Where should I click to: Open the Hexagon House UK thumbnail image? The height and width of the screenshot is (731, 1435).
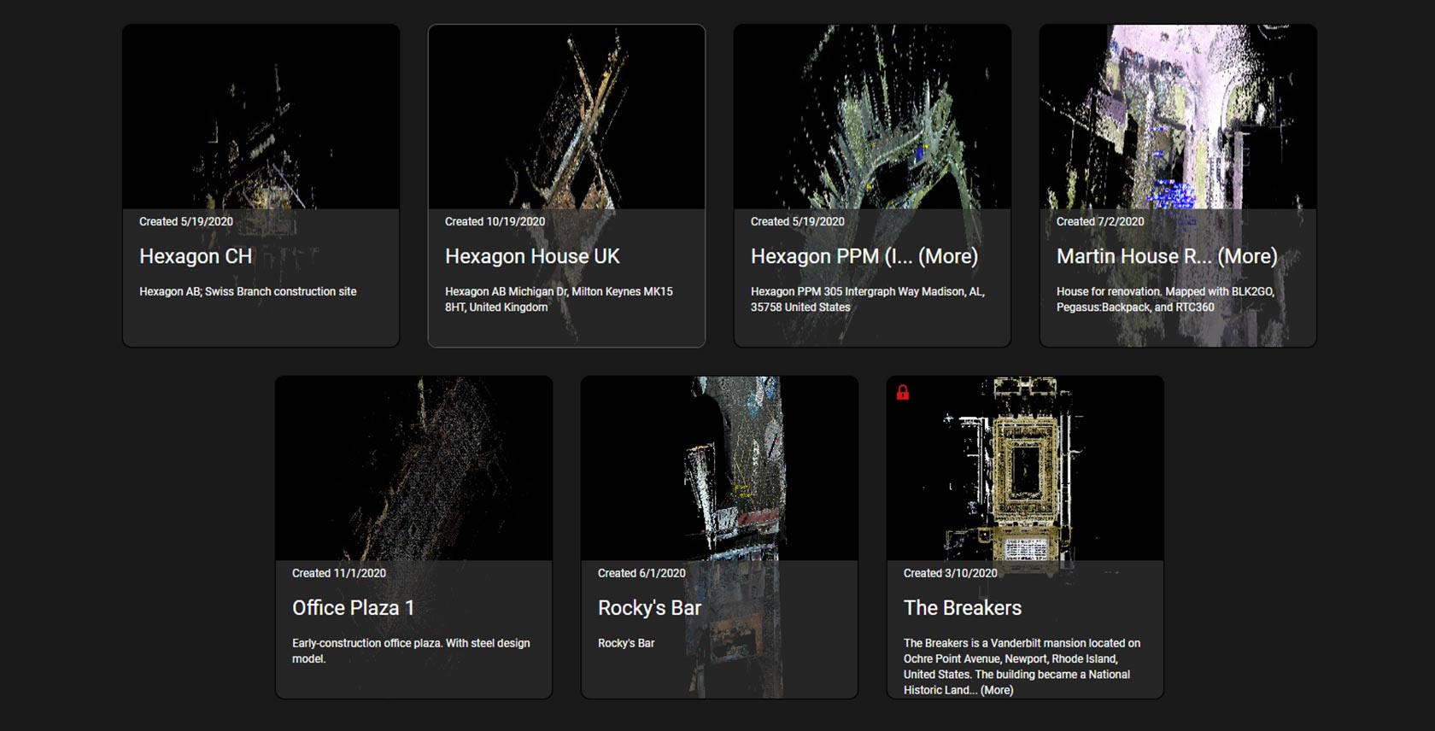coord(566,117)
